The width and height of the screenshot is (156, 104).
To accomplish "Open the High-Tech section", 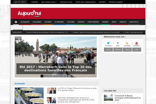I will click(x=134, y=22).
